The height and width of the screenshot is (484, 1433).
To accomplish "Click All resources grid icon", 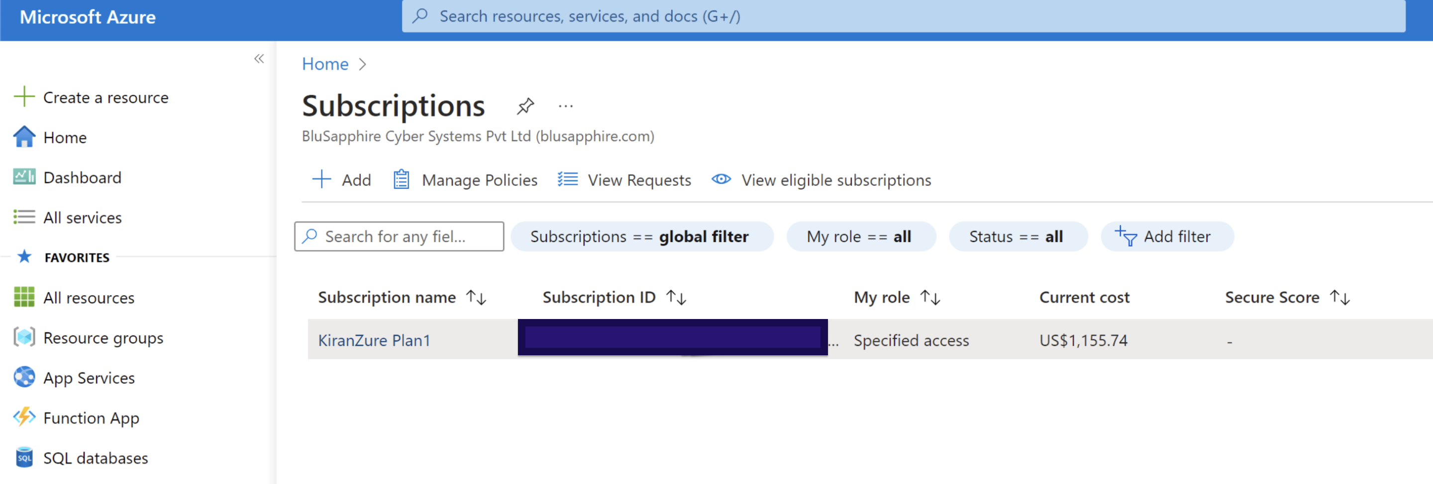I will (24, 297).
